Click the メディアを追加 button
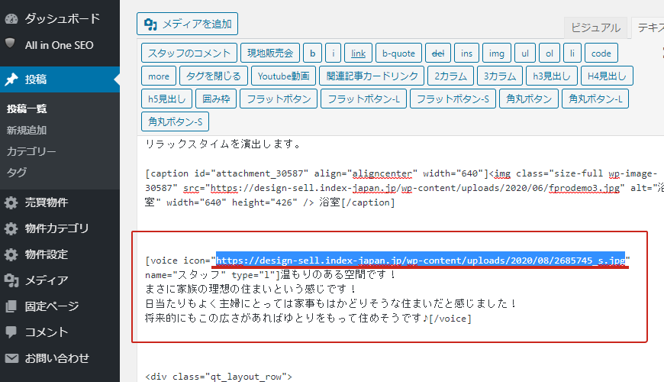This screenshot has width=664, height=382. (x=188, y=24)
